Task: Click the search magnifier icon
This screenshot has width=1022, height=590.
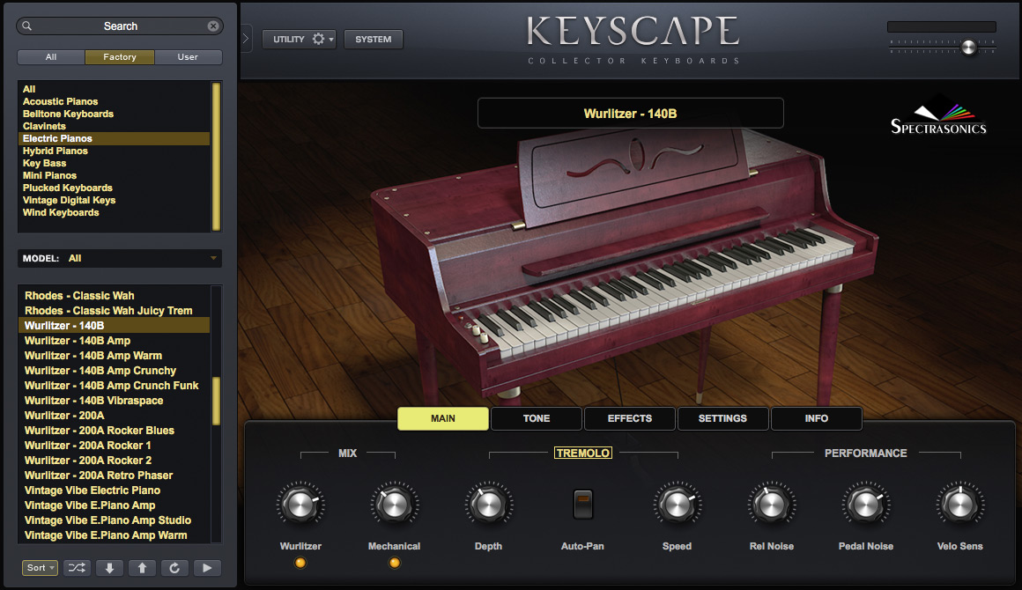Action: (x=26, y=26)
